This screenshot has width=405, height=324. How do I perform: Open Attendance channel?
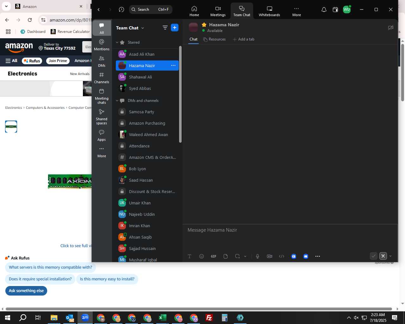tap(147, 146)
